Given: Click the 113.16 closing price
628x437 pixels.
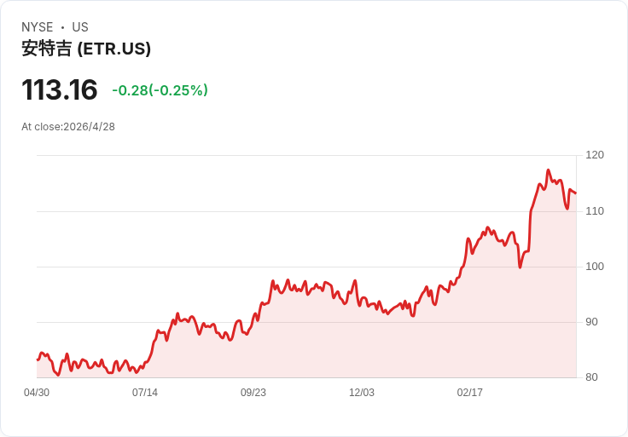Looking at the screenshot, I should point(60,90).
